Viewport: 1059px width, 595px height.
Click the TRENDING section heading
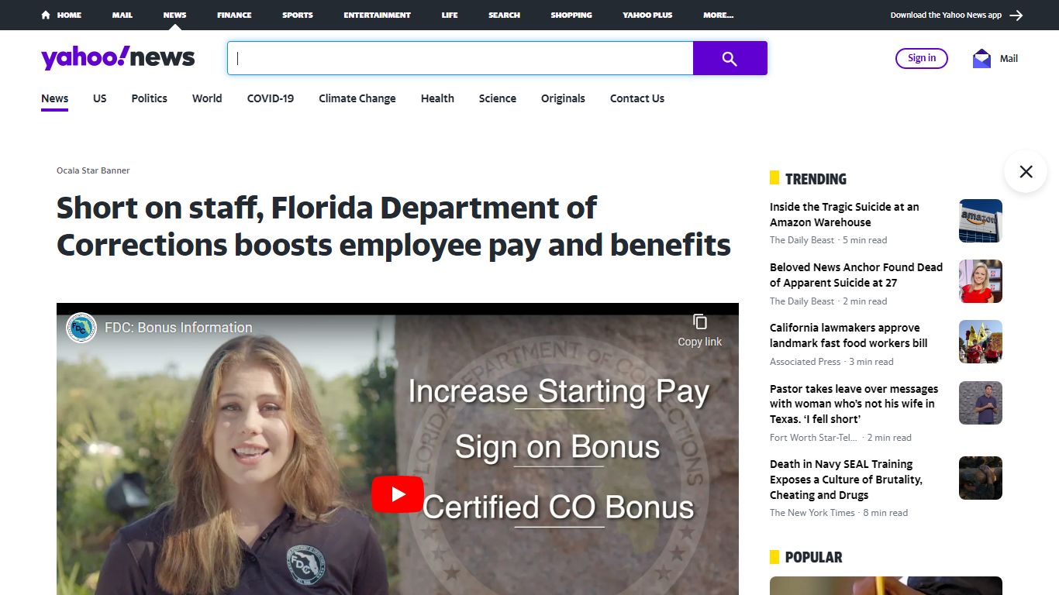816,179
